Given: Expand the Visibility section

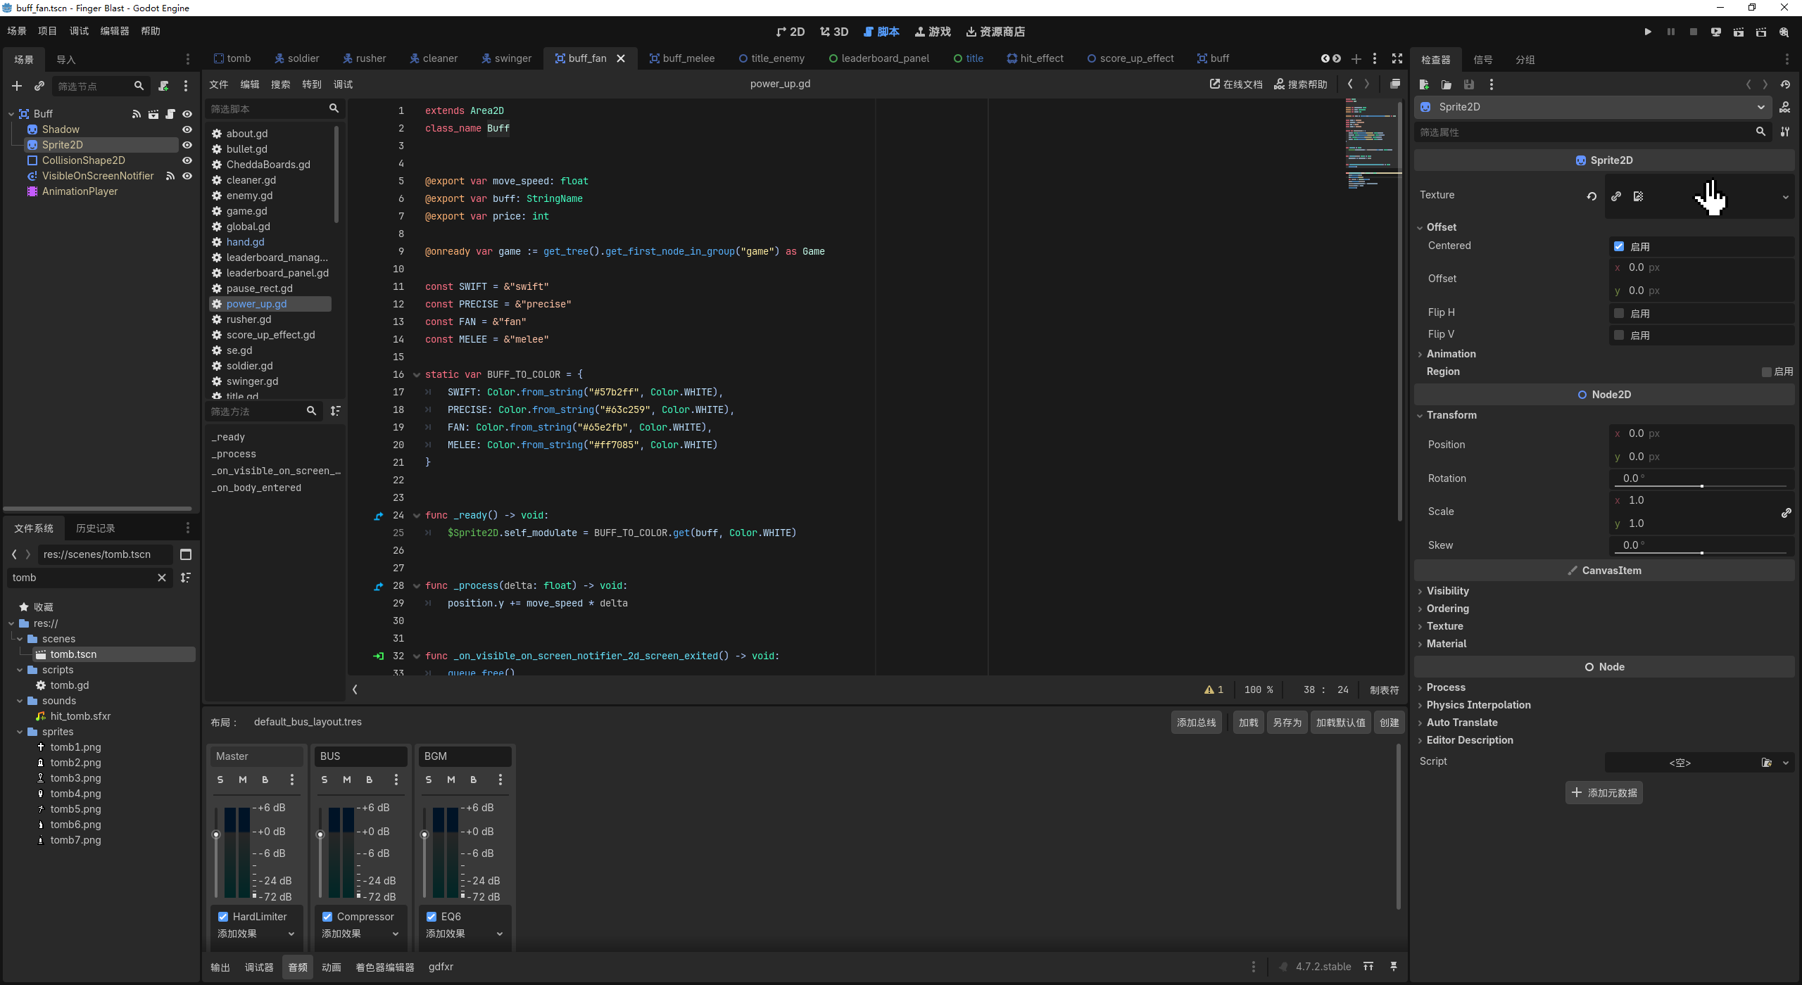Looking at the screenshot, I should coord(1447,591).
